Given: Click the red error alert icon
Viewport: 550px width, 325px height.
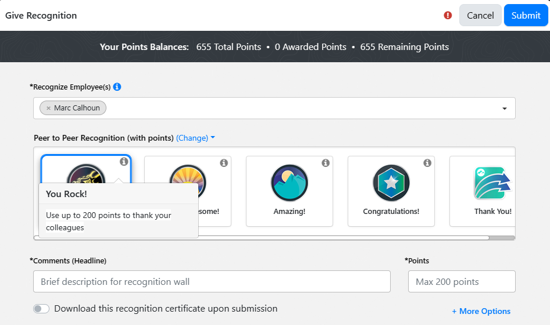Looking at the screenshot, I should click(x=448, y=16).
